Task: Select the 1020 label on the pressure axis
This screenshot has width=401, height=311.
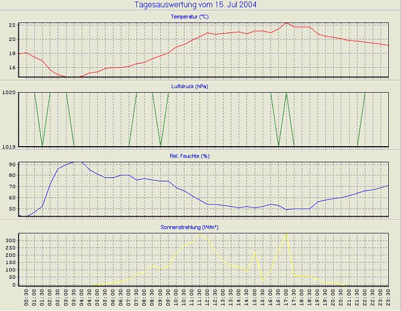Action: pos(8,93)
